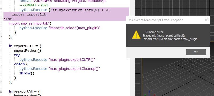Collapse the exportGLTF function fold marker
This screenshot has height=96, width=214.
click(x=1, y=46)
